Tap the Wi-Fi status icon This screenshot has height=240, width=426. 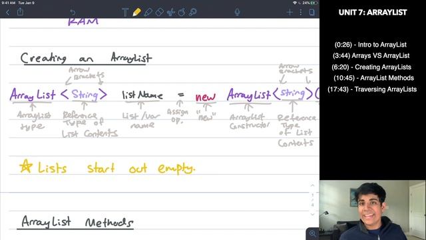tap(295, 3)
